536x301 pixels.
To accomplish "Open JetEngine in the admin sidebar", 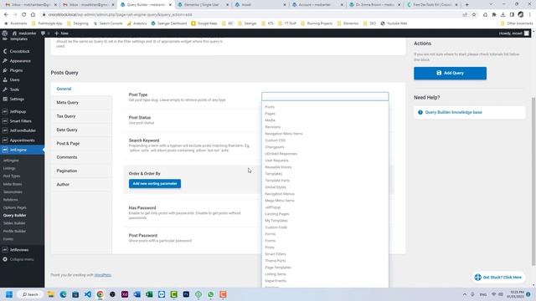I will pyautogui.click(x=18, y=150).
